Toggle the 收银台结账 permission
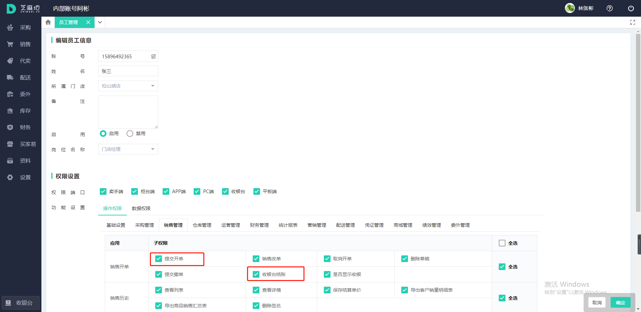The width and height of the screenshot is (641, 312). point(256,274)
